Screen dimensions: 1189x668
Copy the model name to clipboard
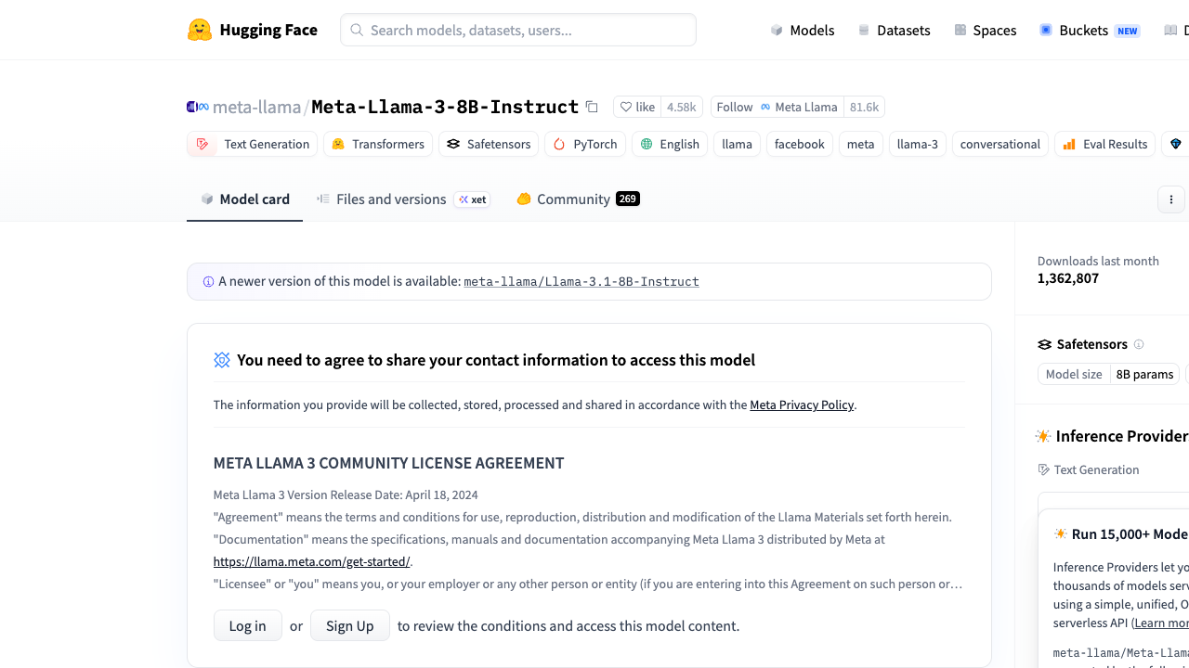point(592,107)
